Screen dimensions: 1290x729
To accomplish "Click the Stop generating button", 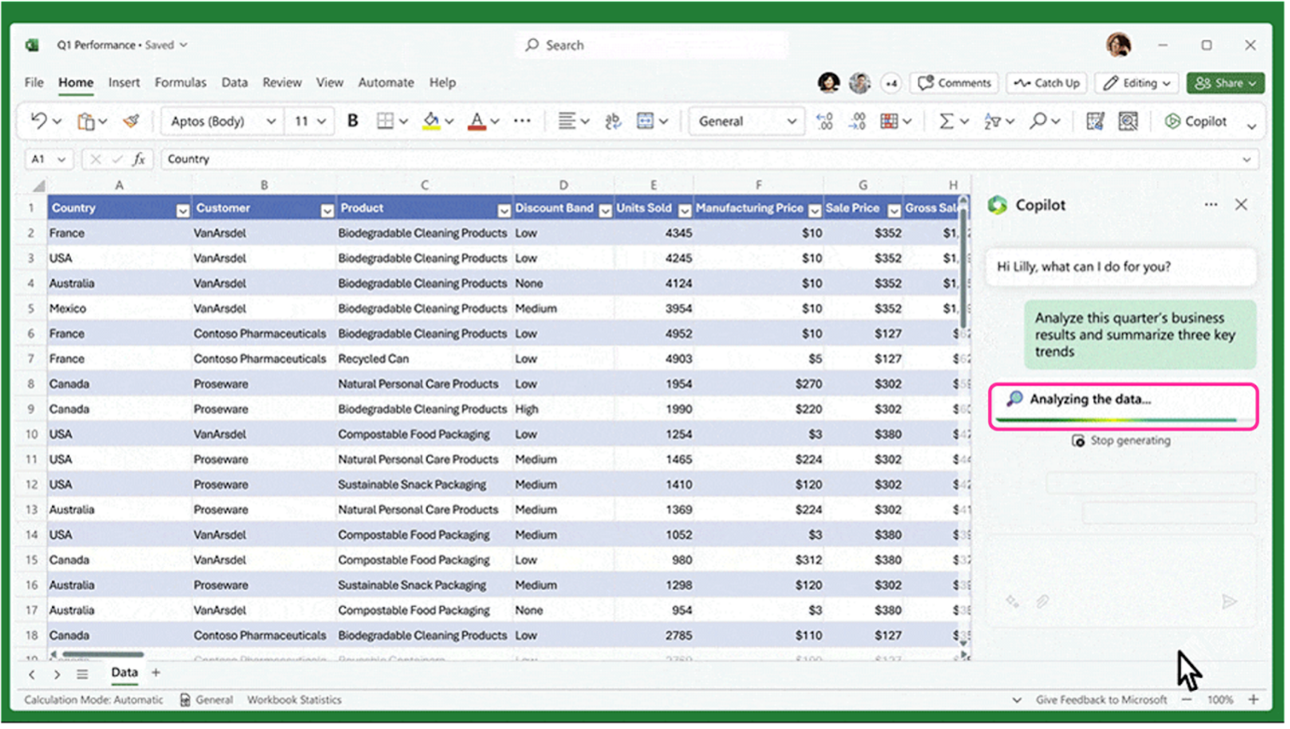I will coord(1120,440).
